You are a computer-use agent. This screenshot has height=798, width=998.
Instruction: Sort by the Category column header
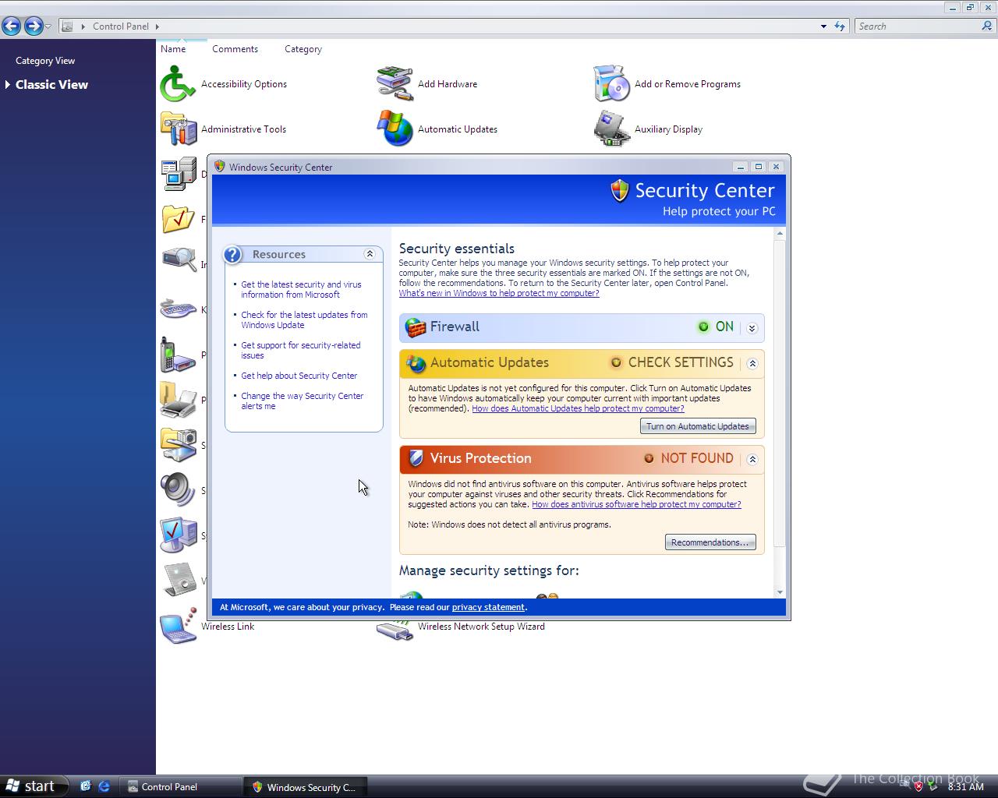click(303, 49)
